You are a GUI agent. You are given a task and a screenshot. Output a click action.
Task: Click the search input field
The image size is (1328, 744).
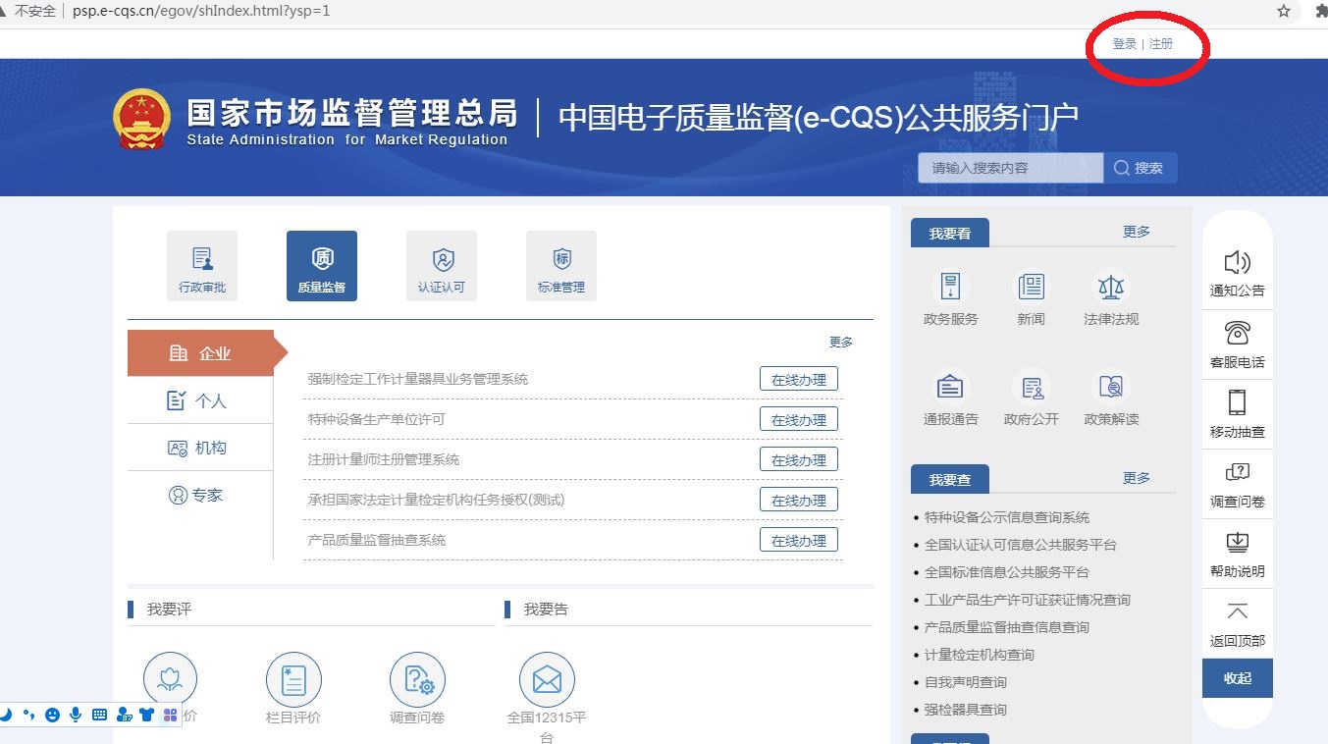pos(1010,168)
